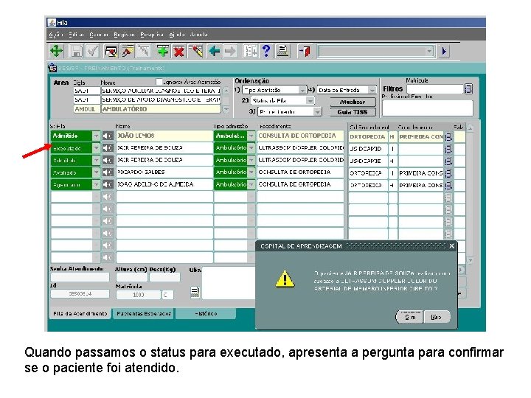The height and width of the screenshot is (398, 531).
Task: Select JOÃO LEMOS name cell
Action: 164,136
